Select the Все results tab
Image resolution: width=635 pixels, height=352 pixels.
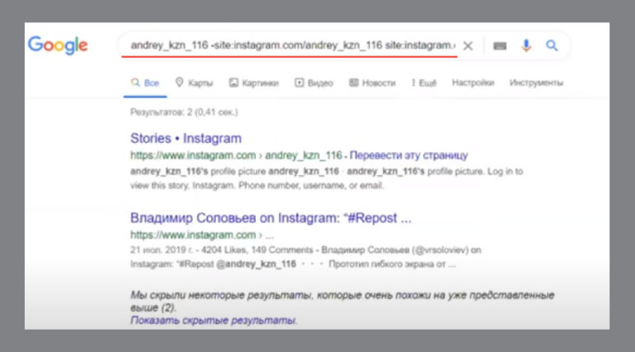(x=146, y=83)
